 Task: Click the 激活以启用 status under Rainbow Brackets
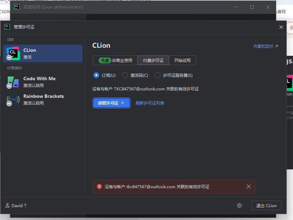pyautogui.click(x=34, y=103)
